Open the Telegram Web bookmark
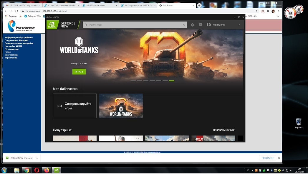Screen dimensions: 308x174 coord(32,16)
